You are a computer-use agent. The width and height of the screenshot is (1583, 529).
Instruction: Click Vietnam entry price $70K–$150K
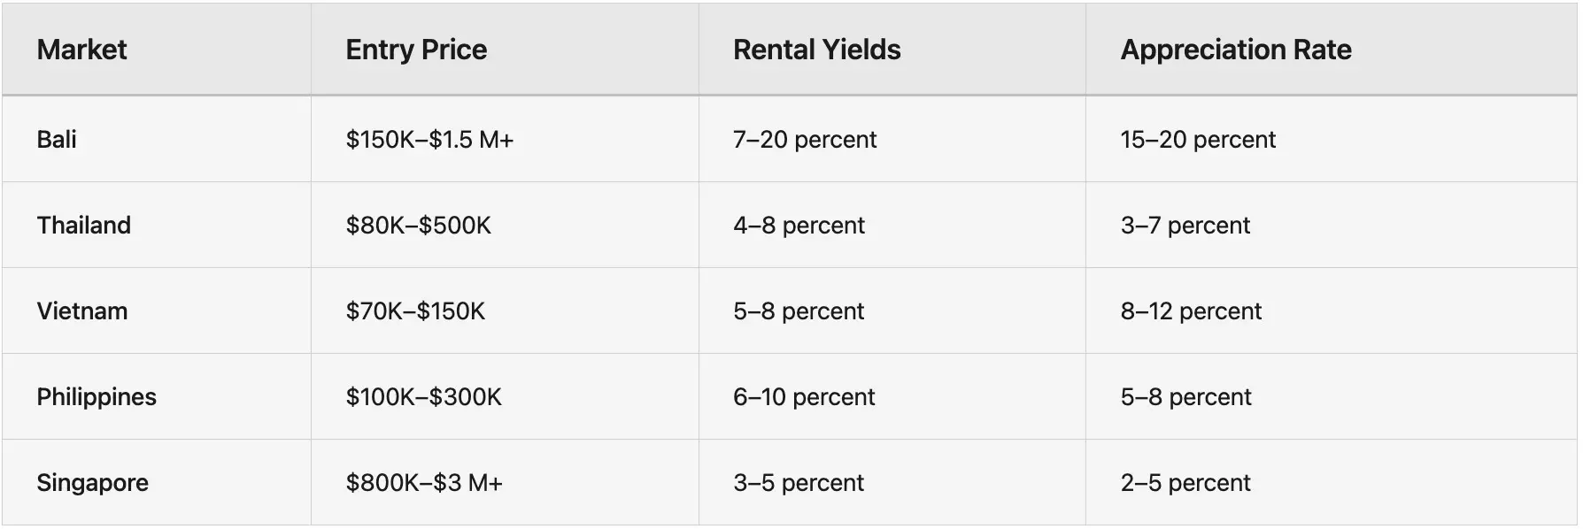coord(415,310)
